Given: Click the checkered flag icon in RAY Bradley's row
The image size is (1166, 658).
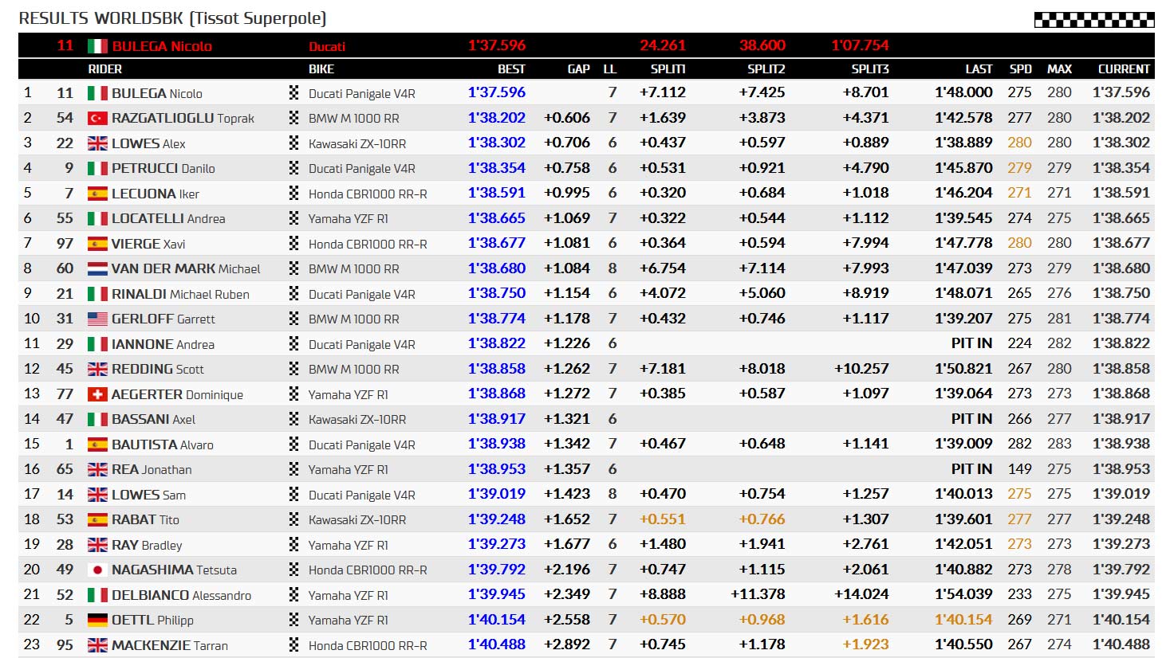Looking at the screenshot, I should click(x=293, y=545).
